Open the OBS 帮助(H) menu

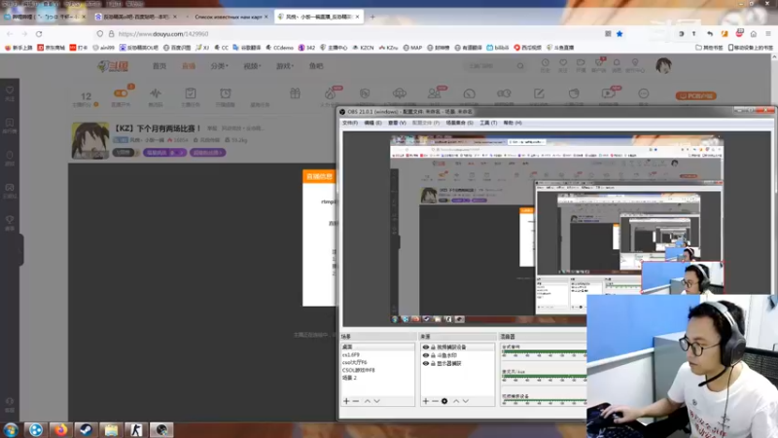pos(513,123)
